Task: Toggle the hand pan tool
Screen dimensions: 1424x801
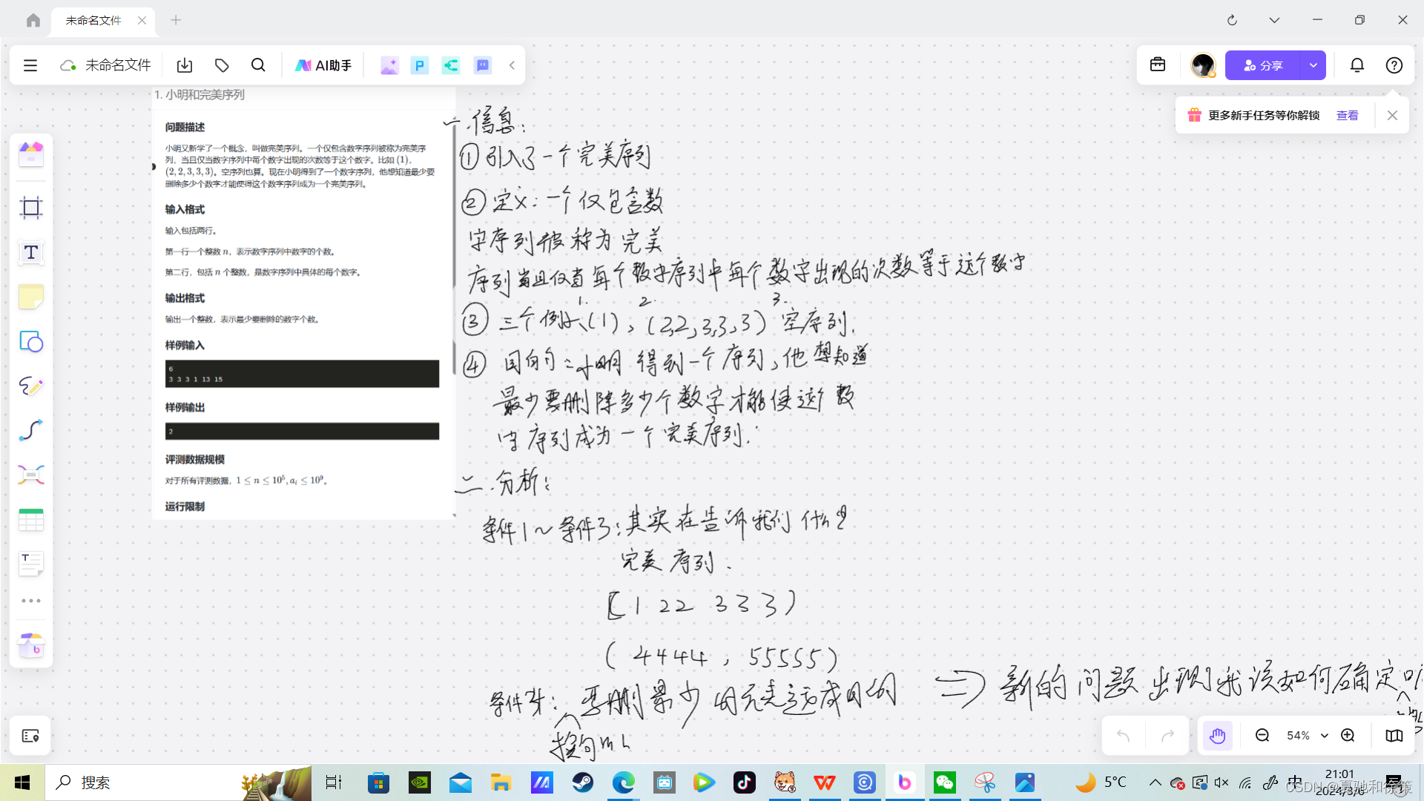Action: coord(1217,736)
